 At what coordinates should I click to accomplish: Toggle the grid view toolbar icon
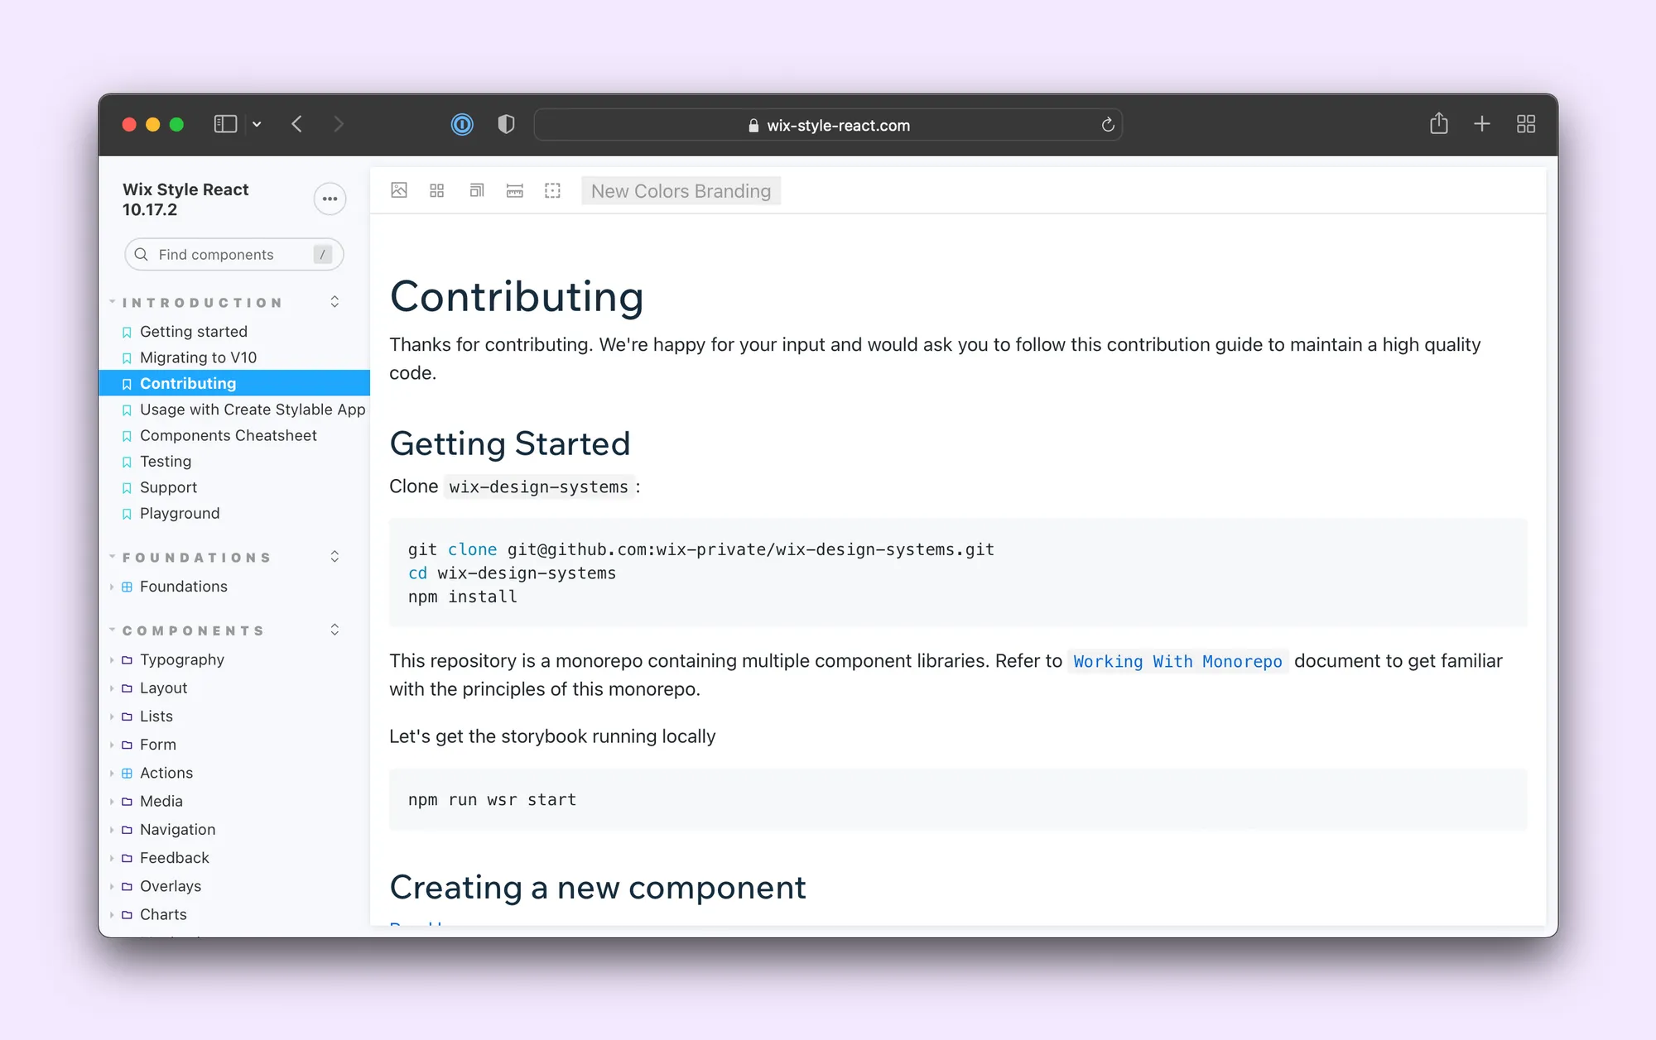click(x=437, y=190)
